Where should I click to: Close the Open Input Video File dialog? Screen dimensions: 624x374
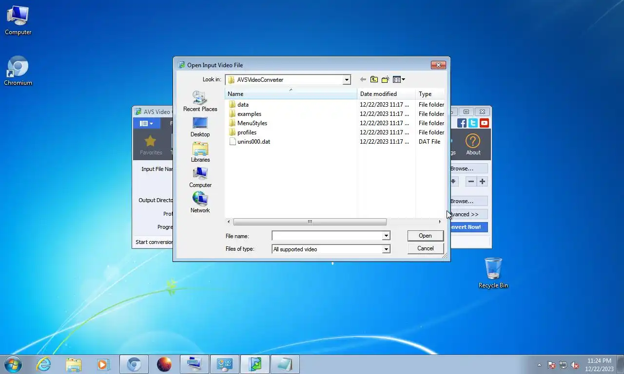click(438, 65)
